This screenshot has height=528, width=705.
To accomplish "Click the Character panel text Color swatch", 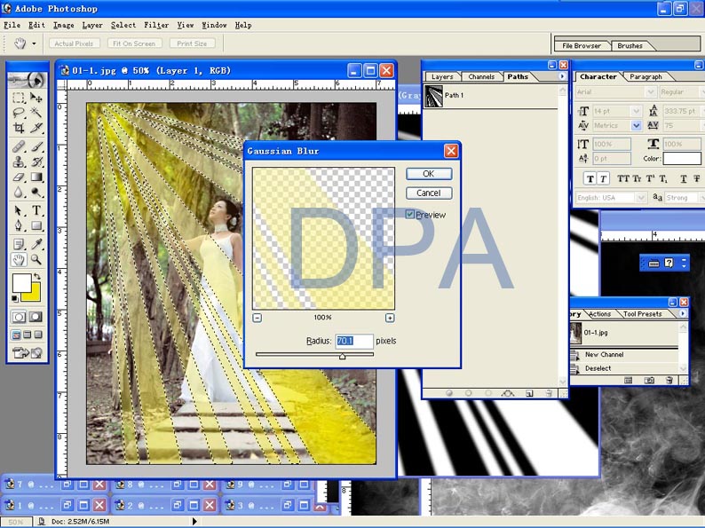I will (682, 158).
